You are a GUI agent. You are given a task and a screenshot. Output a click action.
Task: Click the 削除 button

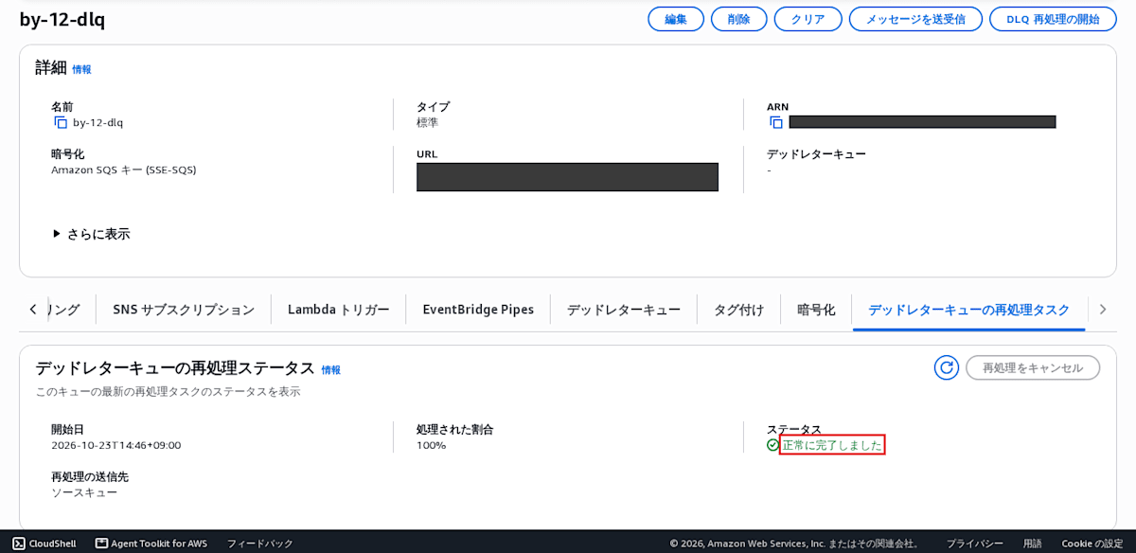point(739,19)
